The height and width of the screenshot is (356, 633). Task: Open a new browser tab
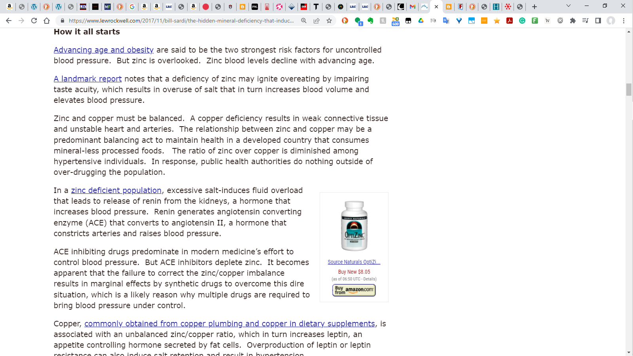pos(534,7)
